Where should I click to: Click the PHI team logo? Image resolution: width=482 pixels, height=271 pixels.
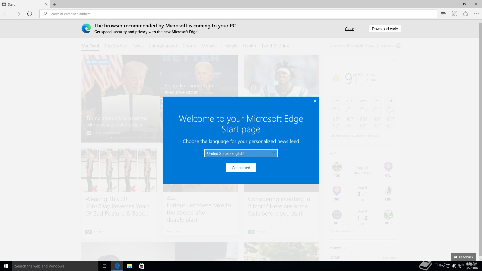coord(337,215)
